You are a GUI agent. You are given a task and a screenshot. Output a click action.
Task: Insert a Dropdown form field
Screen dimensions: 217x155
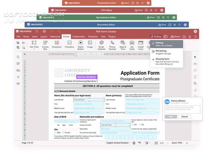(x=57, y=44)
